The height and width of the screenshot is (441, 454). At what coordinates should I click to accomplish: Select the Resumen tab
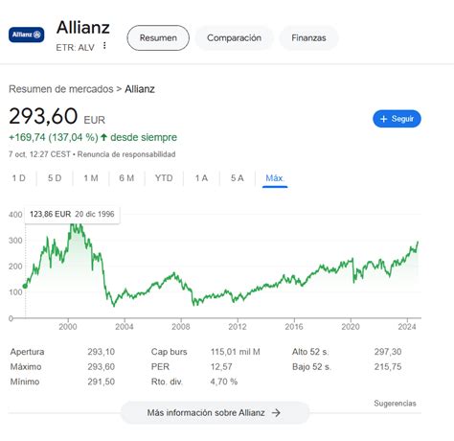pyautogui.click(x=158, y=38)
